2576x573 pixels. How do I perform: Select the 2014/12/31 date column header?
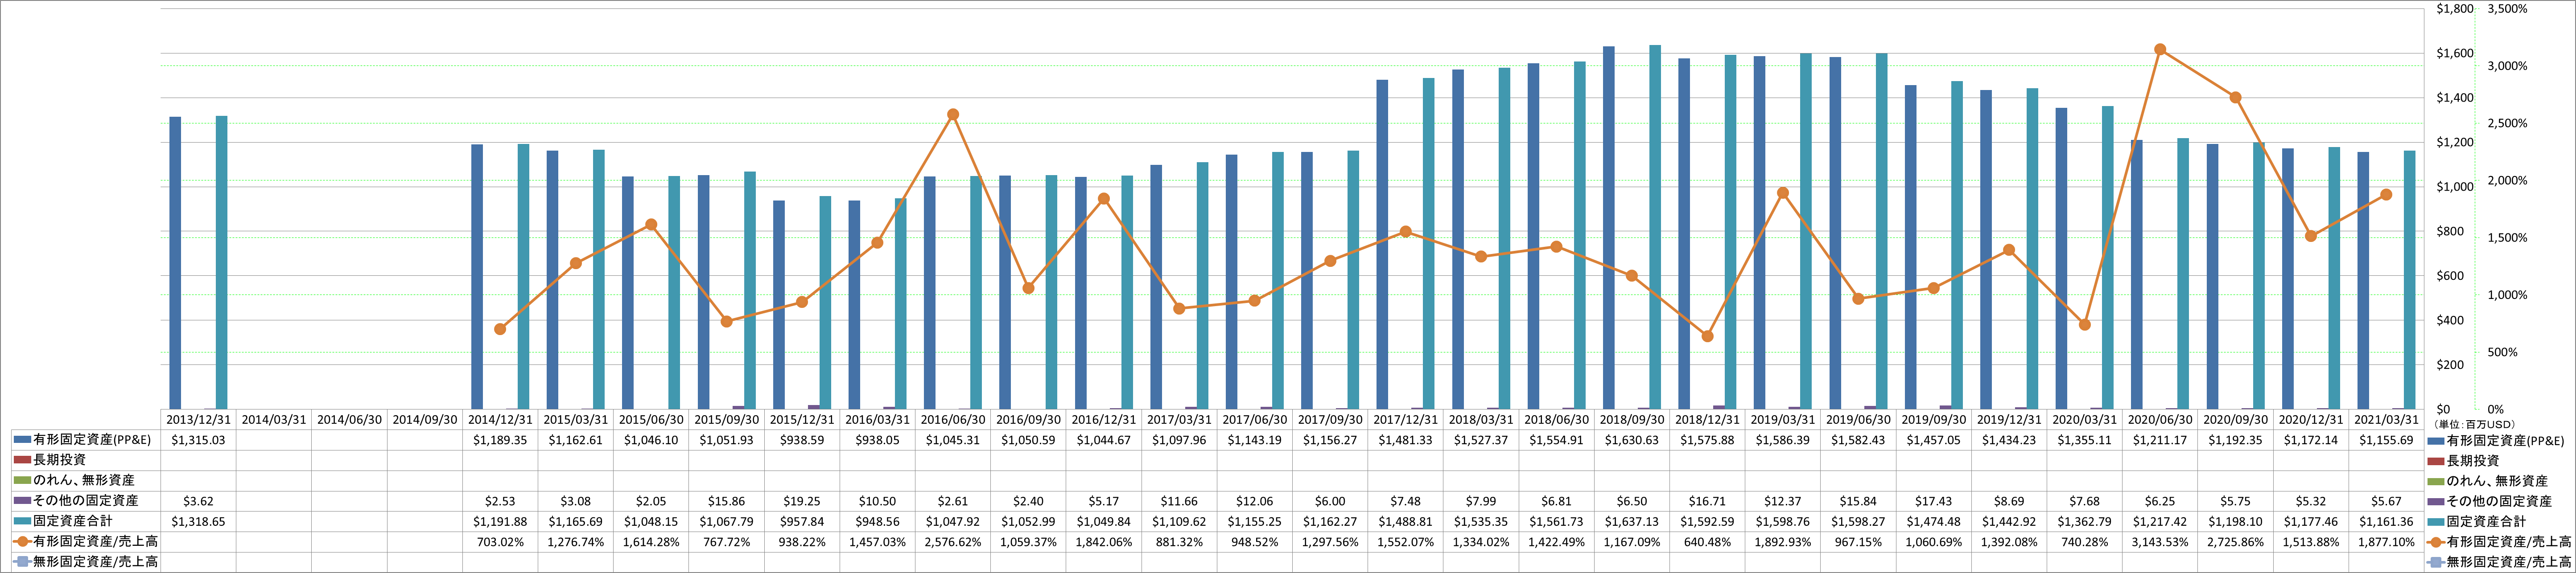tap(500, 420)
